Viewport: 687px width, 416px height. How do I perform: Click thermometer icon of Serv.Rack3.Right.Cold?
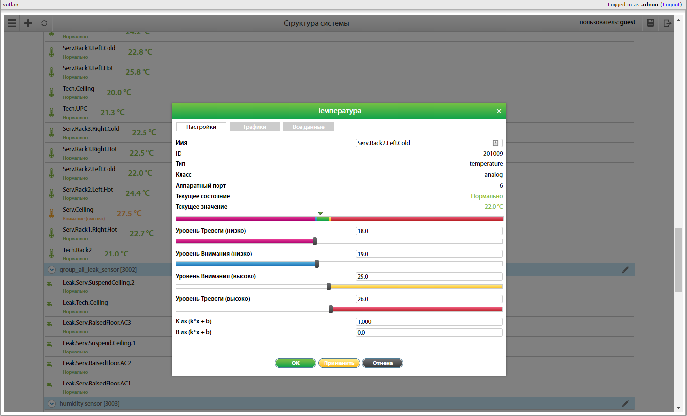[51, 132]
